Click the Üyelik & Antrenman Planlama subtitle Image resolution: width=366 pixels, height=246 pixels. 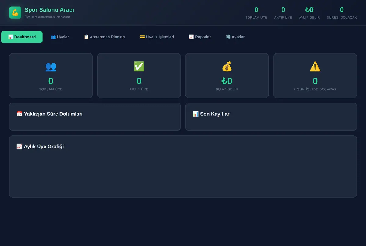[47, 17]
